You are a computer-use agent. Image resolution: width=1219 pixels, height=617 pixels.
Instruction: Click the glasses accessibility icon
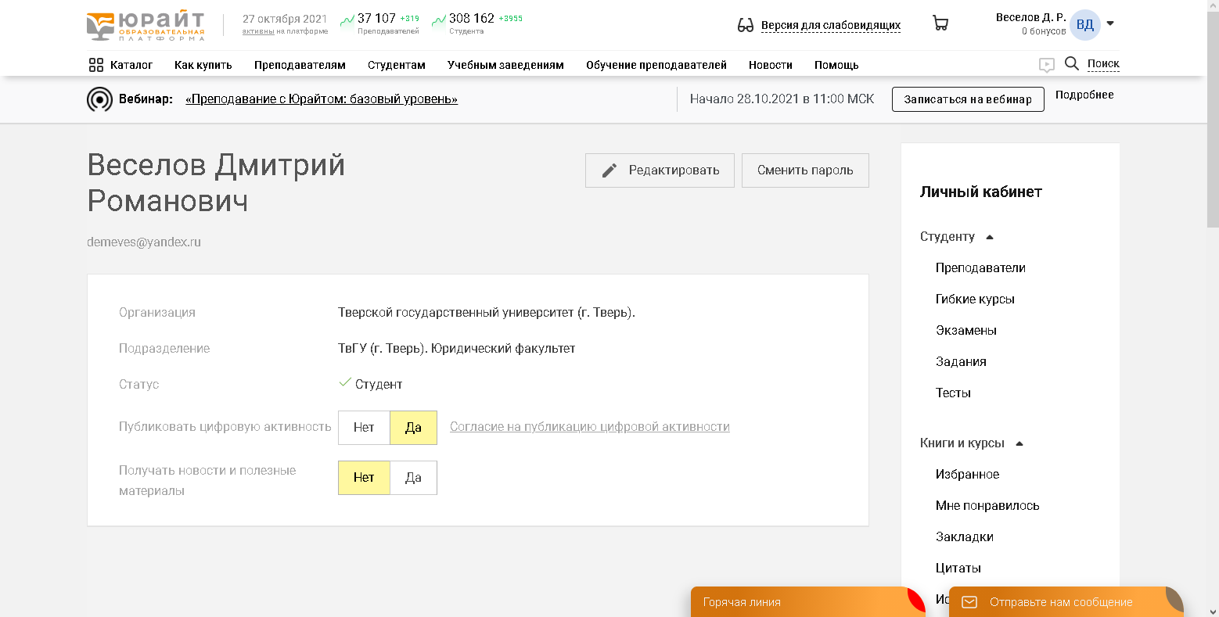(745, 25)
